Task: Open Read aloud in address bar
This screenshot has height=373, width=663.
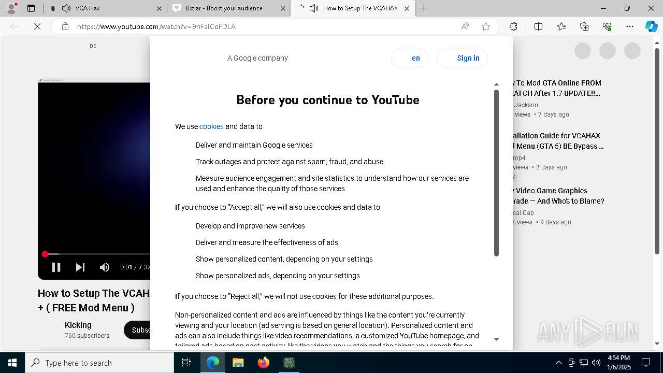Action: 465,26
